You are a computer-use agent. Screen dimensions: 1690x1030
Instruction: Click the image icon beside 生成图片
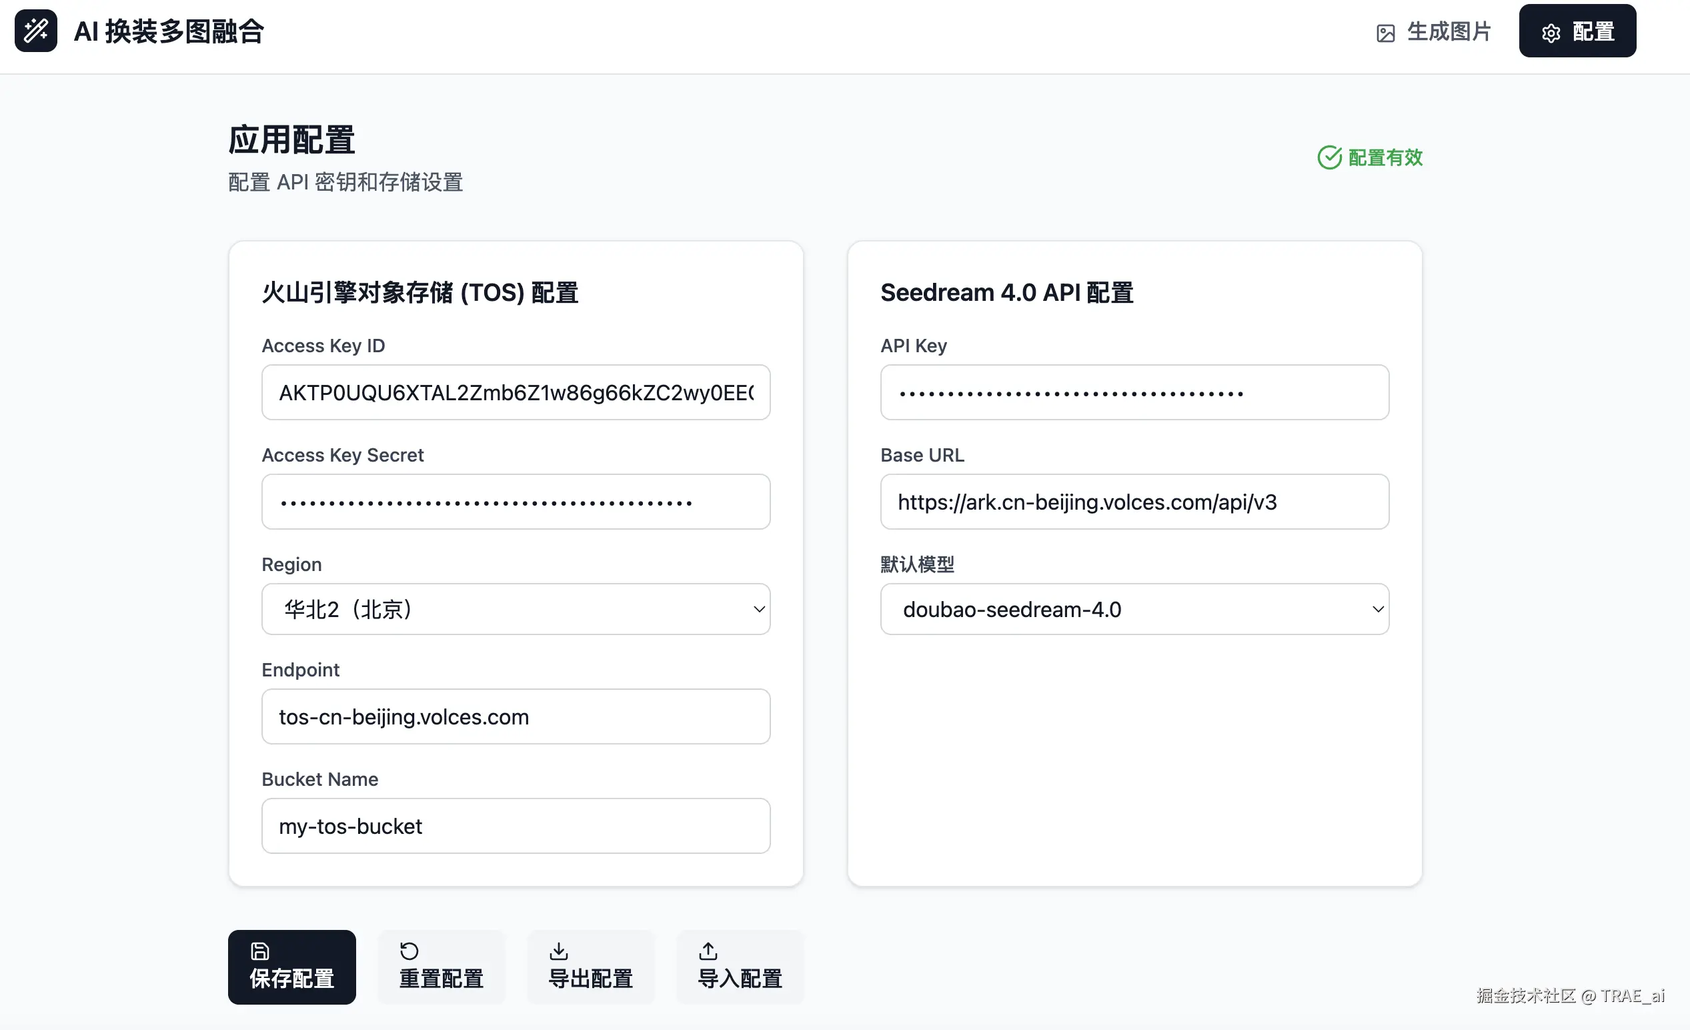[x=1385, y=33]
